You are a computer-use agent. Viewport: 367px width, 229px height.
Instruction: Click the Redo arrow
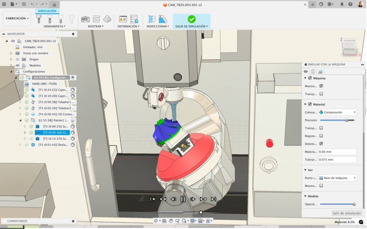[42, 4]
